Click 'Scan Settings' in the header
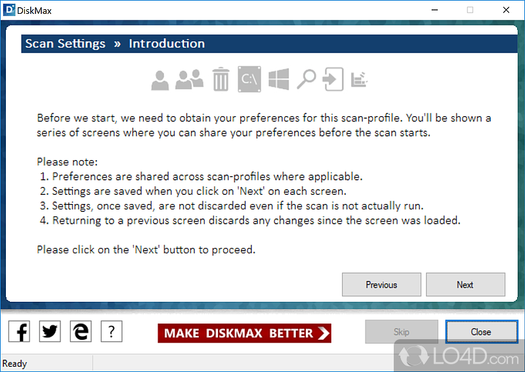Image resolution: width=525 pixels, height=372 pixels. point(65,43)
